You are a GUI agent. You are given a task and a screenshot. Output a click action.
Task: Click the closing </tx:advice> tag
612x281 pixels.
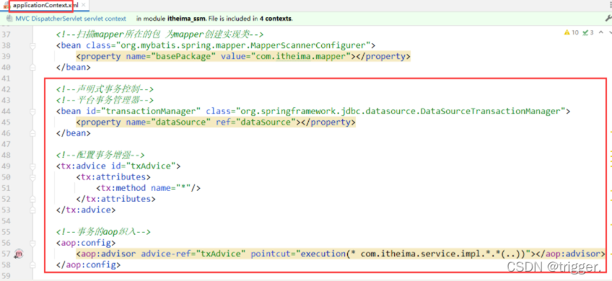point(86,210)
